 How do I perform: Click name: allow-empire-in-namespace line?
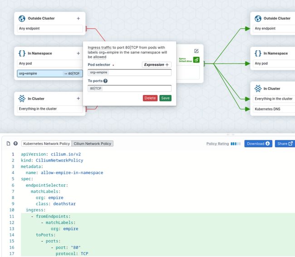tap(64, 173)
